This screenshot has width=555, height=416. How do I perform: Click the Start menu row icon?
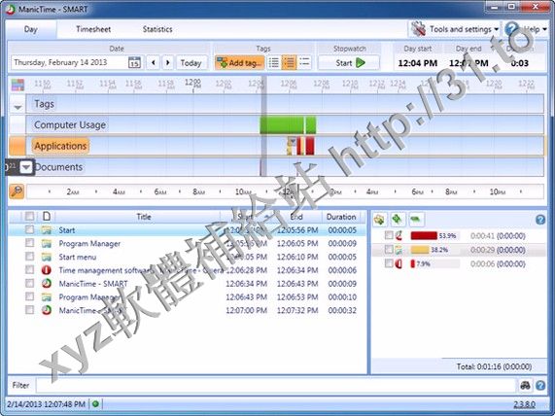[x=46, y=257]
